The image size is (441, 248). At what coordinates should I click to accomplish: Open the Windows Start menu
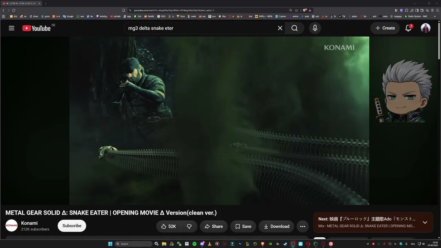110,244
